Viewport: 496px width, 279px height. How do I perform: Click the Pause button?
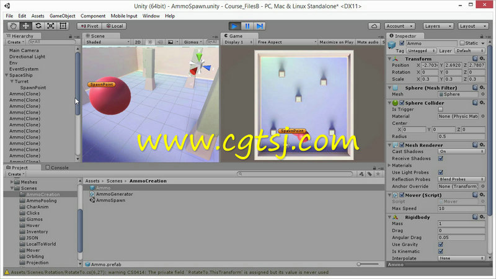[x=247, y=26]
